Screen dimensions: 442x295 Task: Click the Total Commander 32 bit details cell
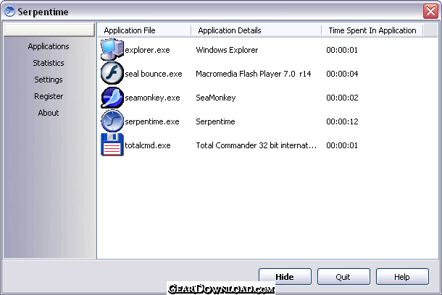(257, 145)
